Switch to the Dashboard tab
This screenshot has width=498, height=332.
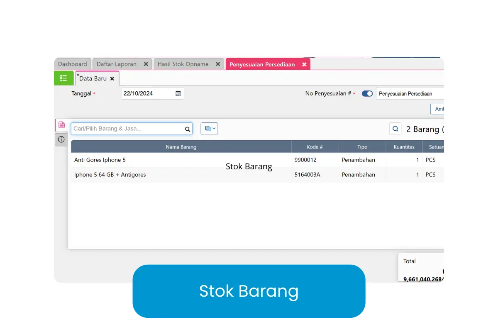pos(73,64)
